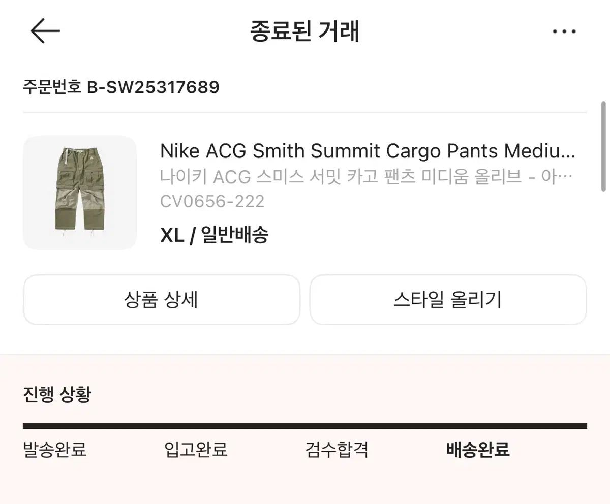Click the vertical scrollbar on the right
The height and width of the screenshot is (504, 610).
[x=603, y=146]
